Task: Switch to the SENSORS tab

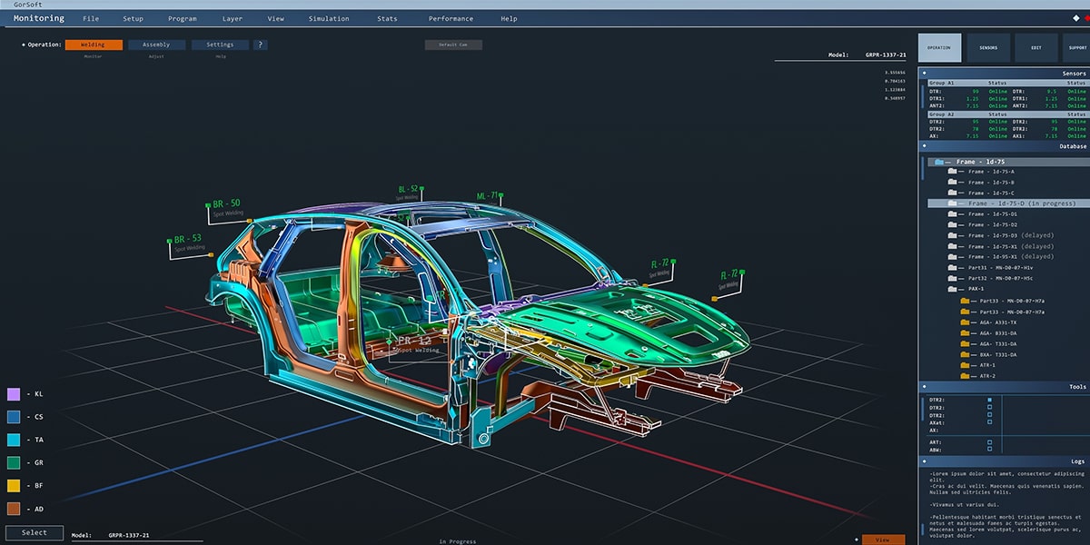Action: point(987,47)
